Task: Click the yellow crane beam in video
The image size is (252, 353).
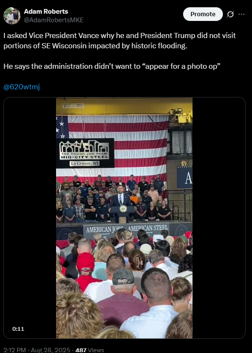Action: (x=124, y=106)
